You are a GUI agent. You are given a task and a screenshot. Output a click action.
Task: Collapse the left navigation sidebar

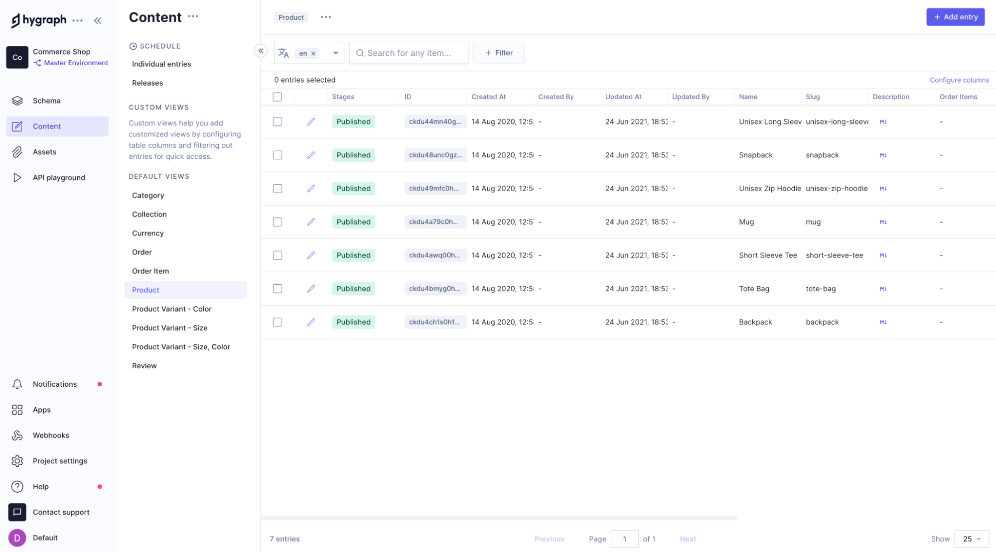(98, 20)
